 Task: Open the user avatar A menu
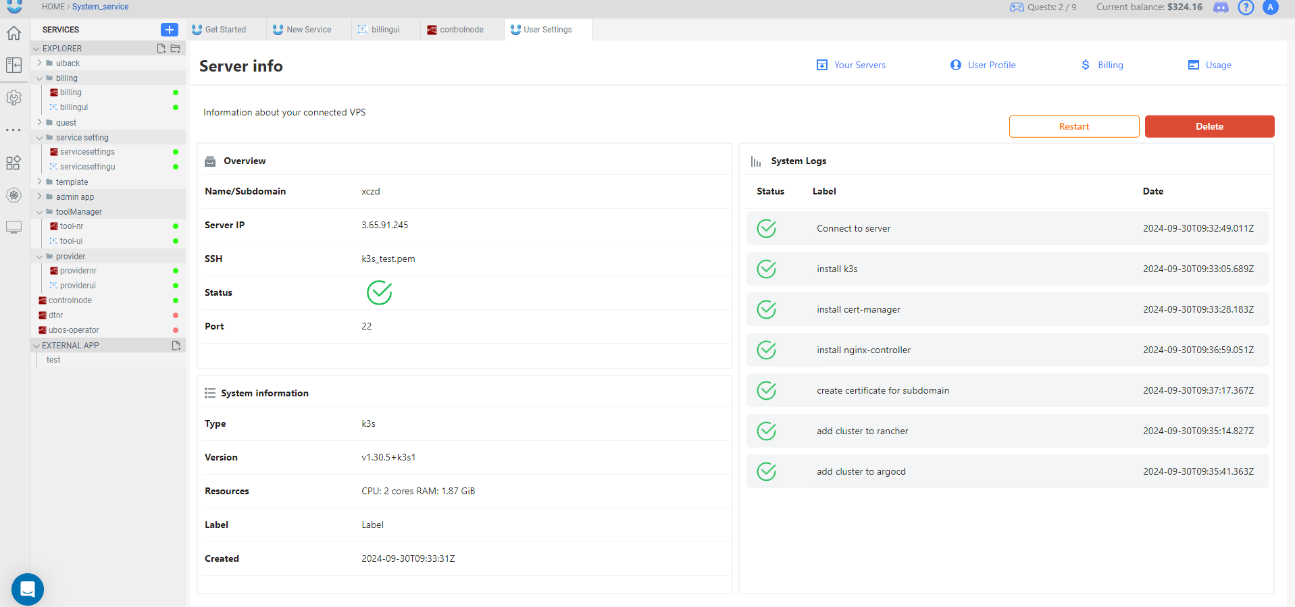[x=1271, y=7]
